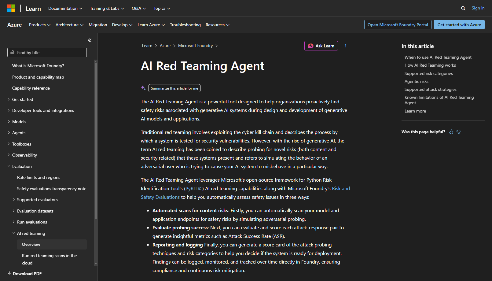Open the article more-options ellipsis
The width and height of the screenshot is (492, 281).
[346, 46]
